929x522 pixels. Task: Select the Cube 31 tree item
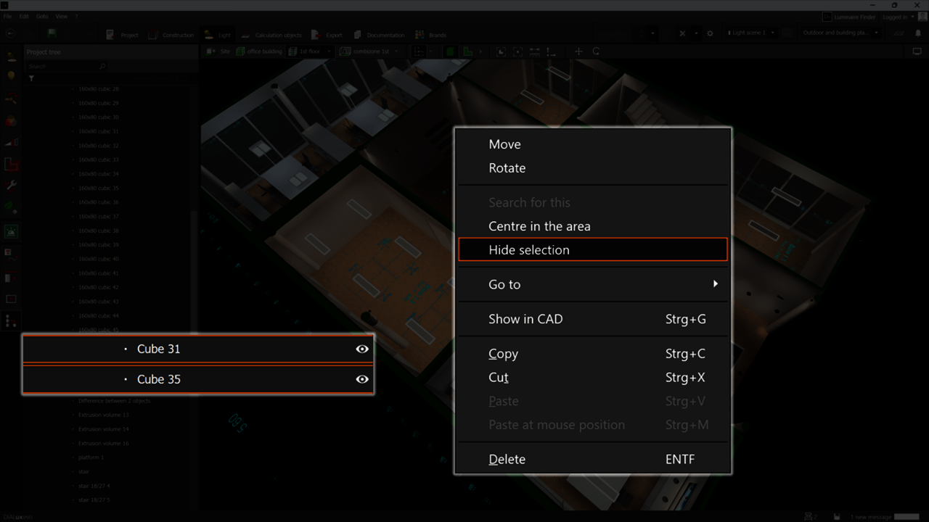pyautogui.click(x=158, y=349)
